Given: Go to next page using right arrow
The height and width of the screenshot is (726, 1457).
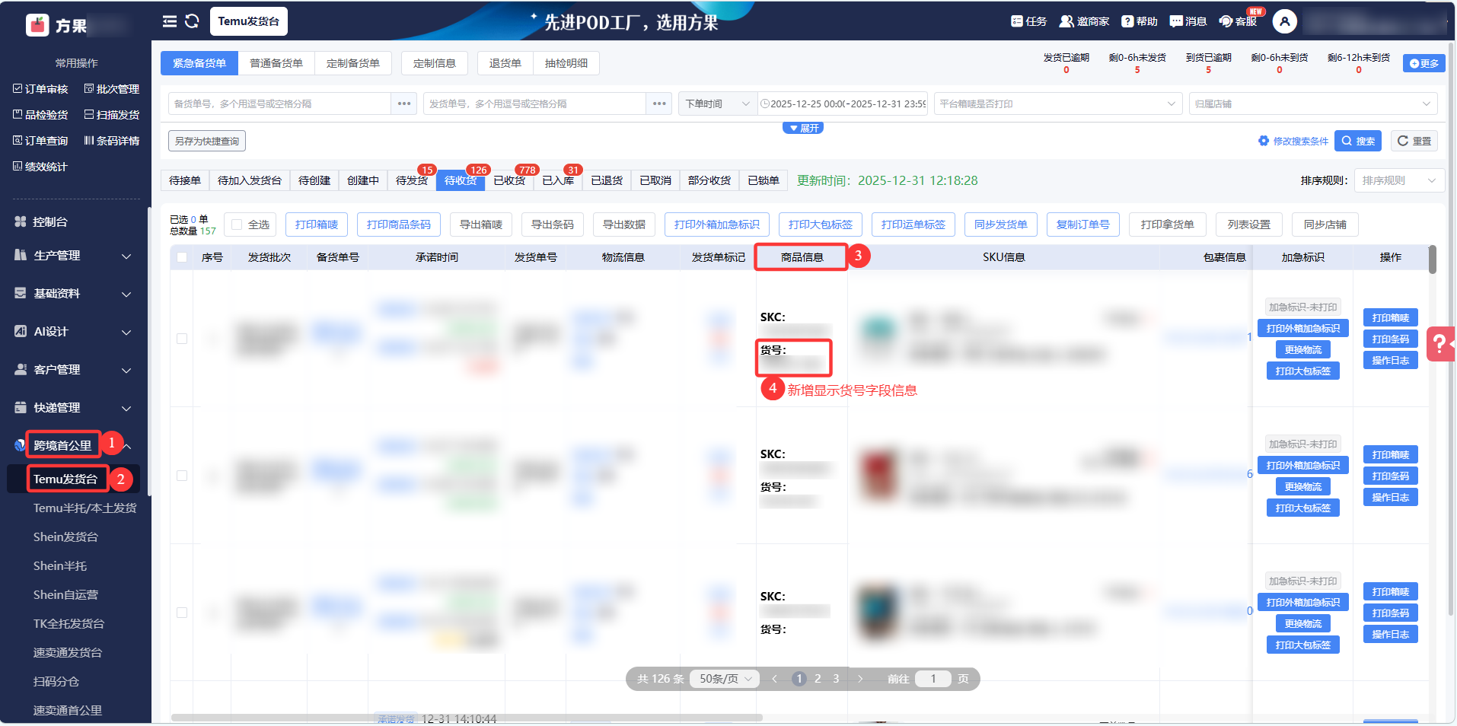Looking at the screenshot, I should (860, 679).
